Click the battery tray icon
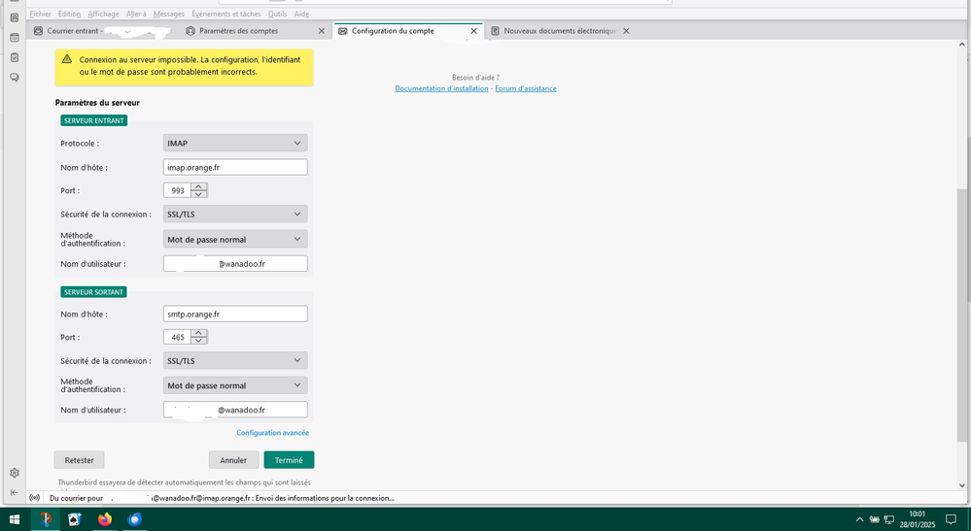The image size is (971, 531). pyautogui.click(x=875, y=519)
